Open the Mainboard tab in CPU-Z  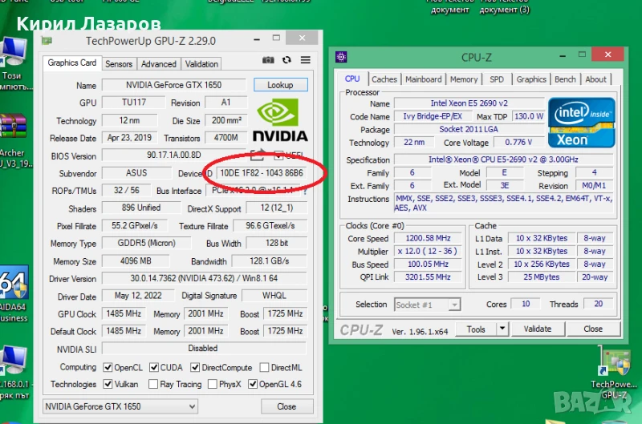click(x=423, y=79)
